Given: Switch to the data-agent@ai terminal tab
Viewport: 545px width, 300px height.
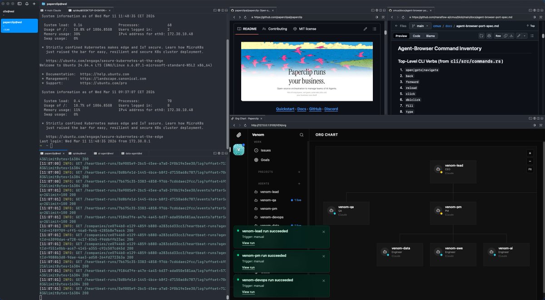Looking at the screenshot, I should [x=134, y=153].
